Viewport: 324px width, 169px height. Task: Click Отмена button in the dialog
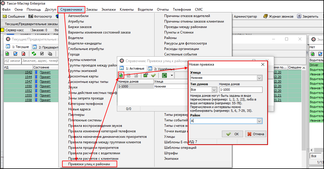(256, 134)
